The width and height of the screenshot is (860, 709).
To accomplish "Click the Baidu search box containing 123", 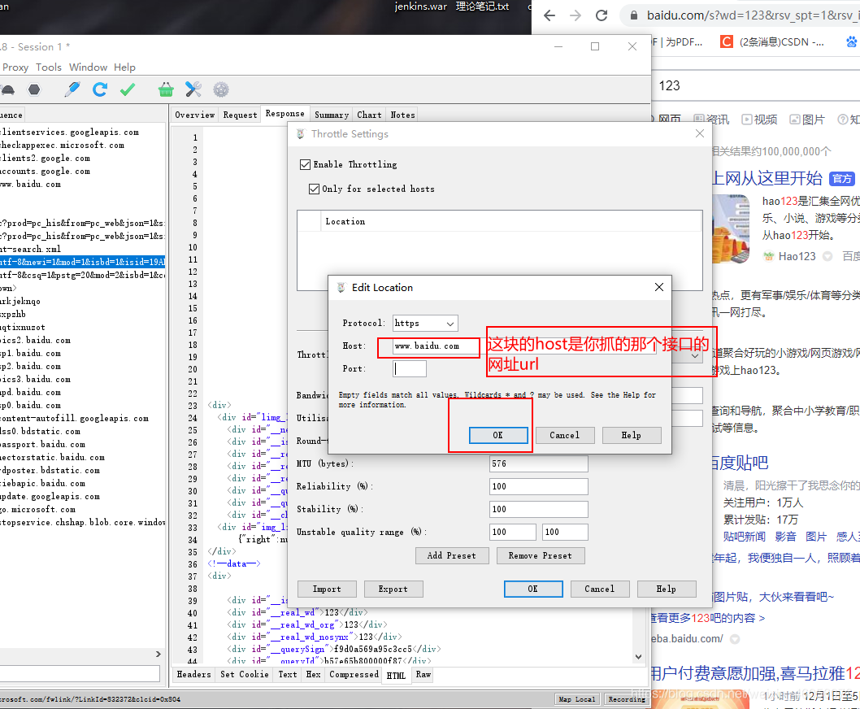I will [757, 85].
